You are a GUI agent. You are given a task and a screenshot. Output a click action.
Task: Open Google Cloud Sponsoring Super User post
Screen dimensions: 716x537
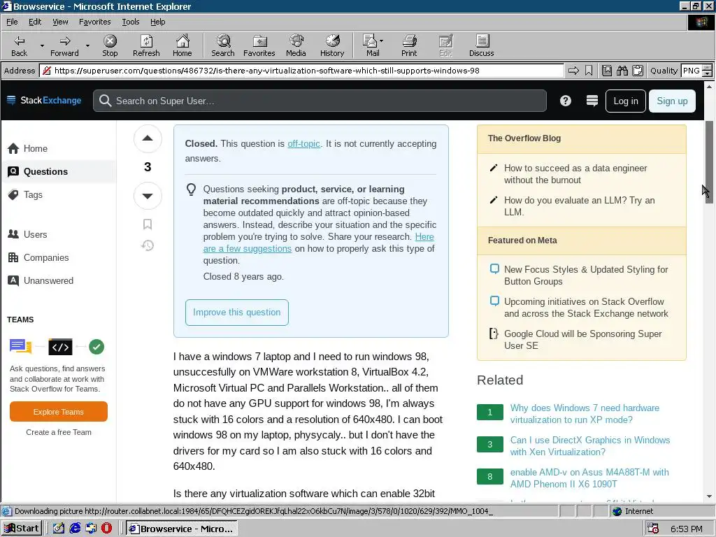point(582,340)
